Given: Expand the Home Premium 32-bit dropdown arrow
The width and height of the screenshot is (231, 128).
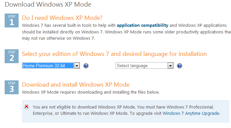Looking at the screenshot, I should click(x=77, y=65).
